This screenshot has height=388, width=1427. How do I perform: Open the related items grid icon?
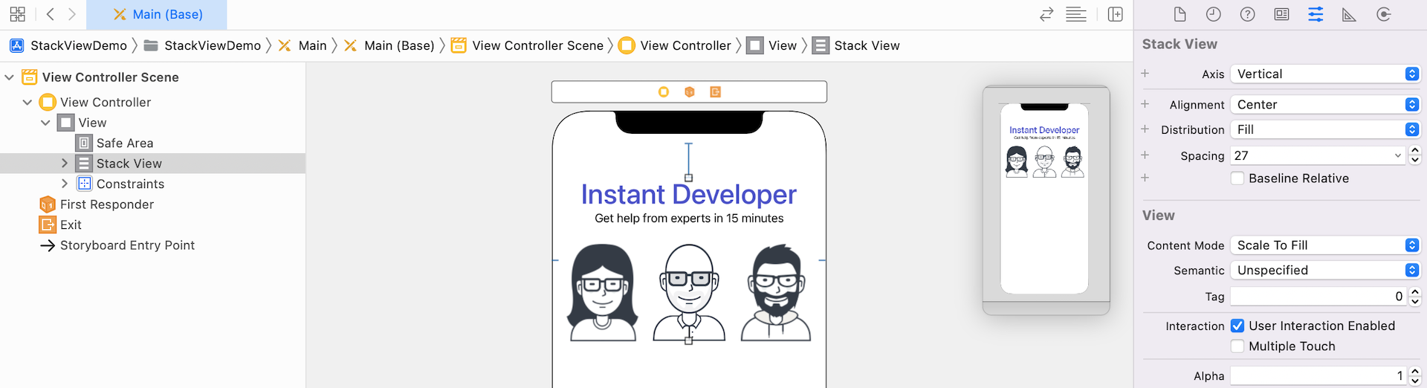pyautogui.click(x=17, y=14)
